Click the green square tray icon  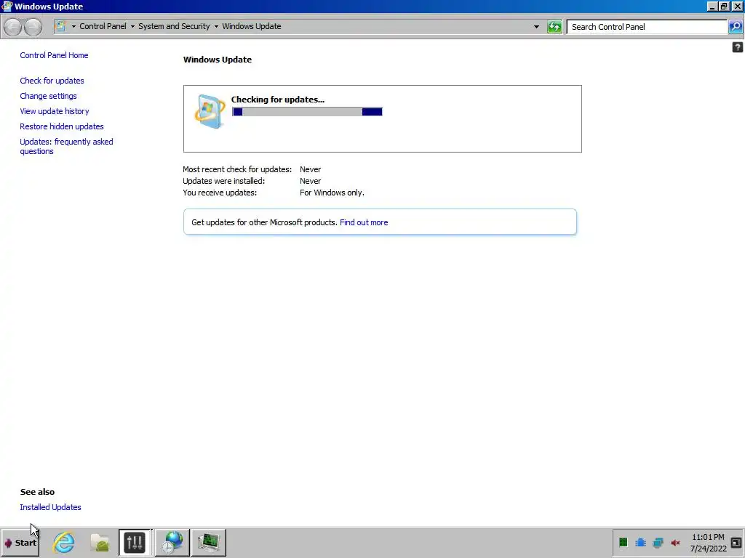coord(624,542)
